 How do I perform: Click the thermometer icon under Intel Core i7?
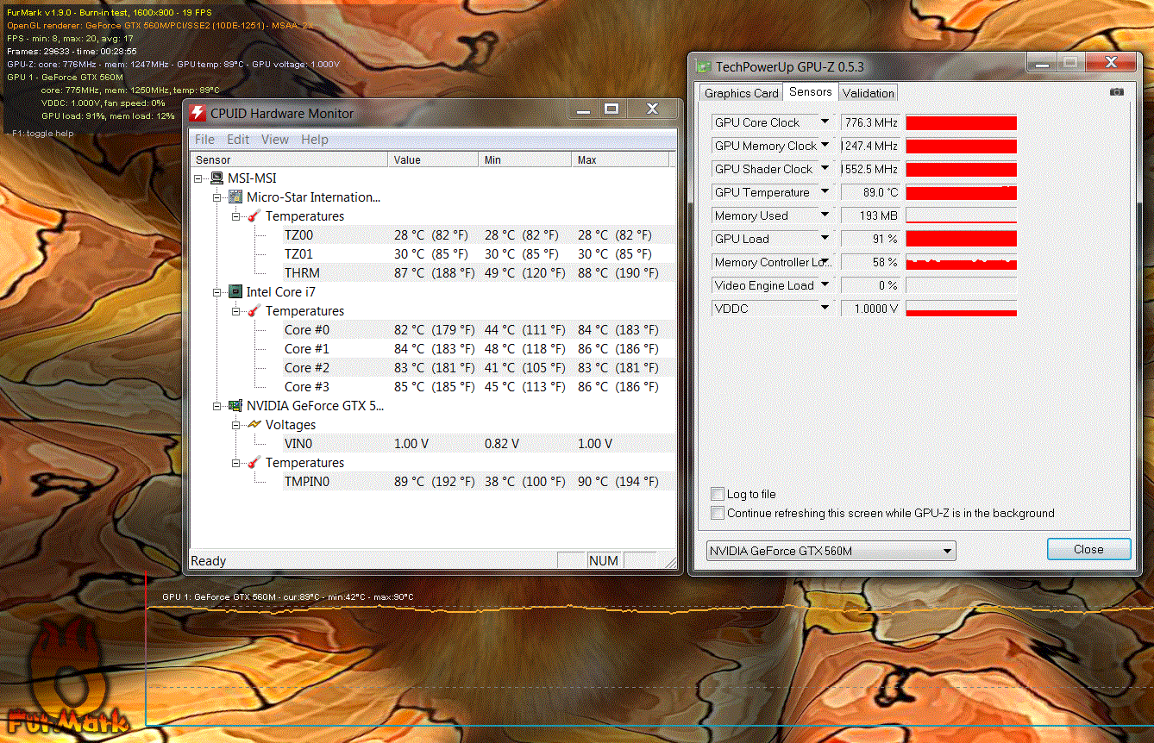pos(254,311)
